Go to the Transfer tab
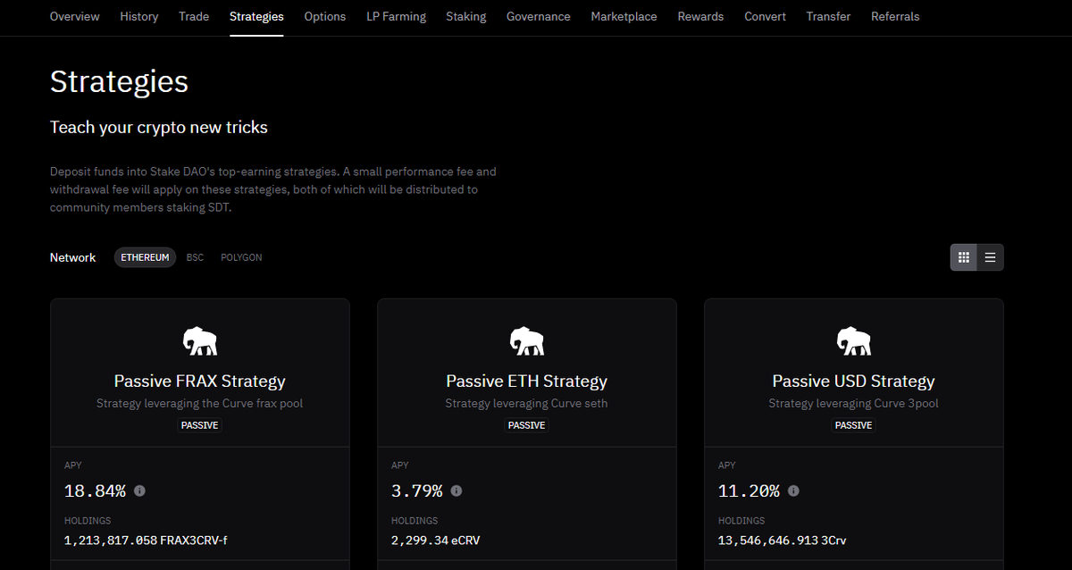The width and height of the screenshot is (1072, 570). (x=828, y=17)
